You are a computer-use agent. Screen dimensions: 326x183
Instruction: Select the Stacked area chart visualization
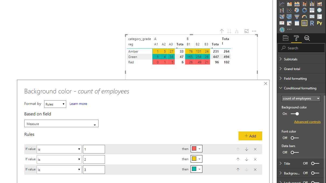click(x=297, y=4)
